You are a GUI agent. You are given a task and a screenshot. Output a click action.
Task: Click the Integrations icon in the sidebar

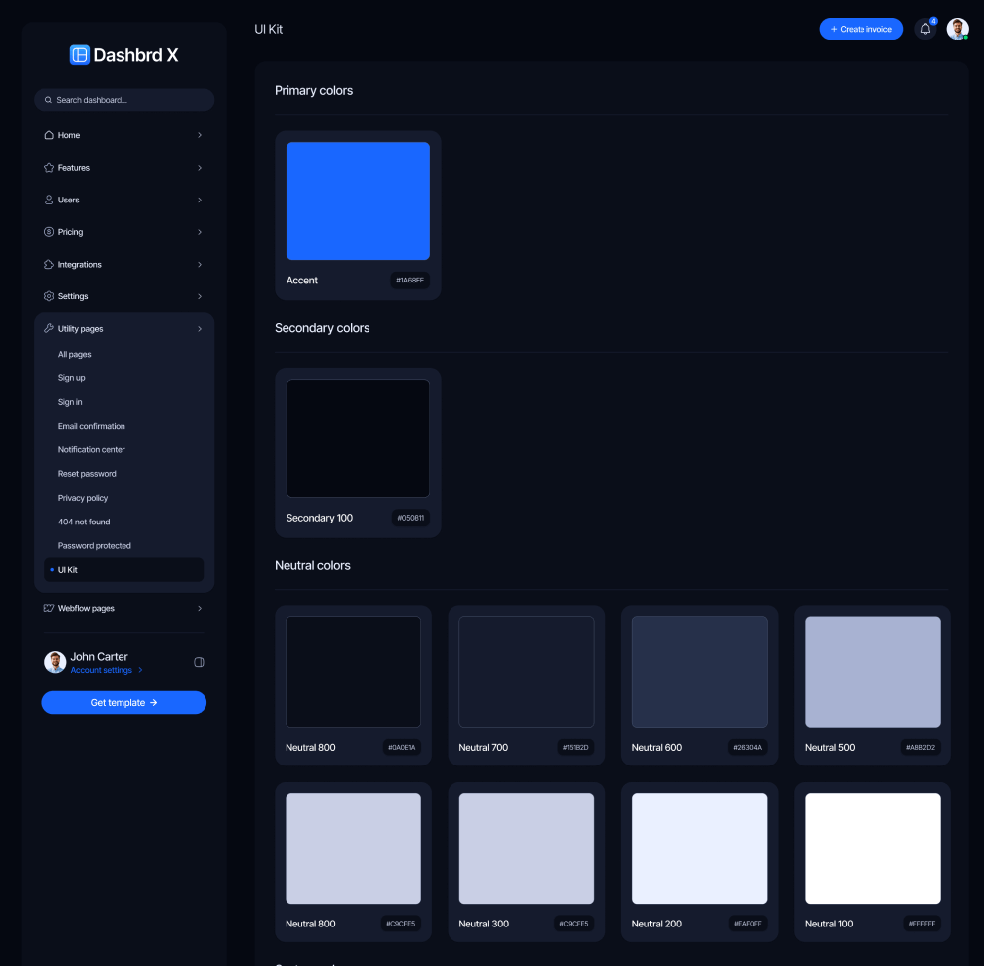click(49, 264)
